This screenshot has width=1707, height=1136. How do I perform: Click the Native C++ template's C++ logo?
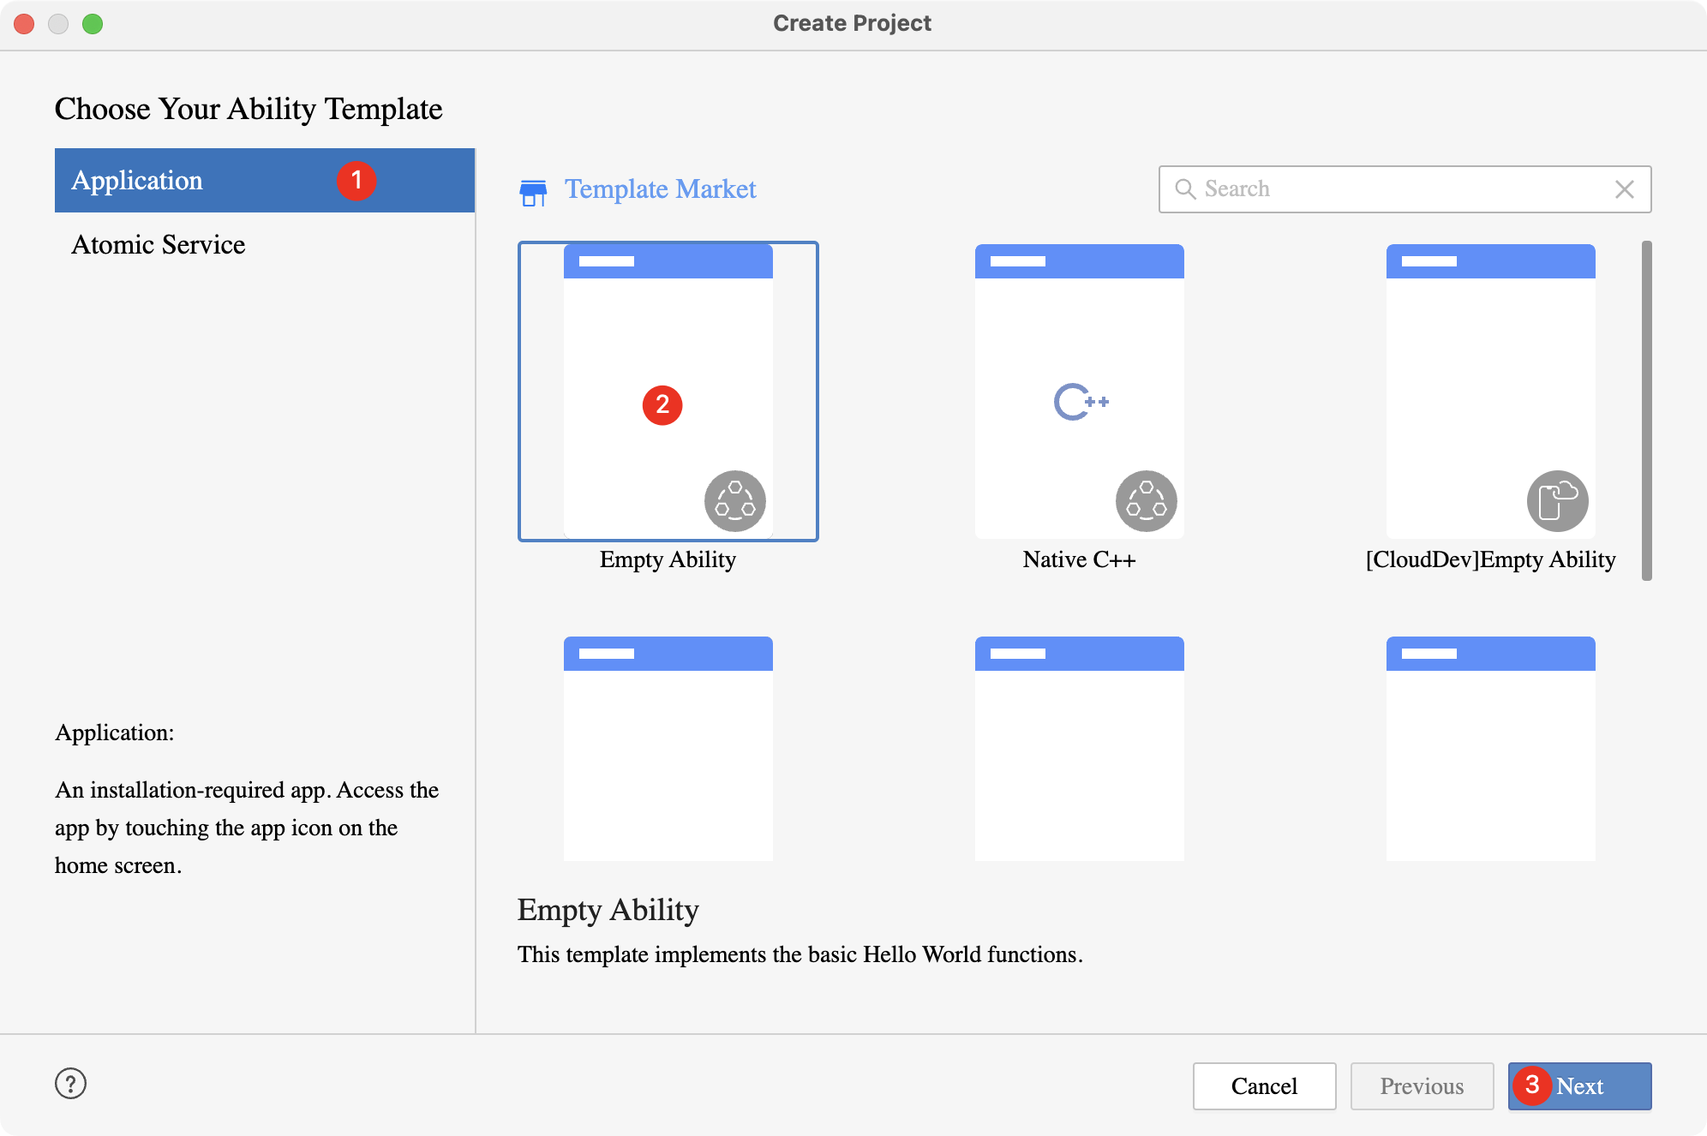[x=1080, y=402]
